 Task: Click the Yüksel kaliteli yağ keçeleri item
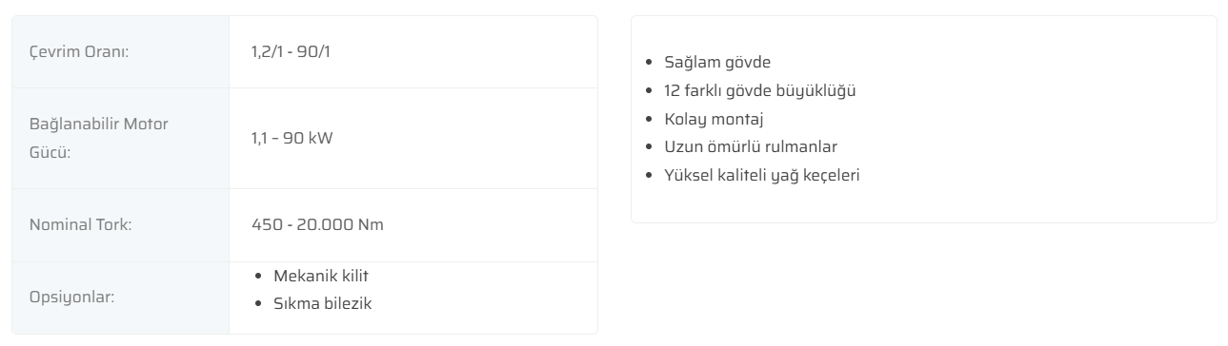761,176
